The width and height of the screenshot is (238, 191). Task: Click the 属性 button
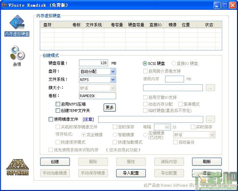(x=131, y=162)
